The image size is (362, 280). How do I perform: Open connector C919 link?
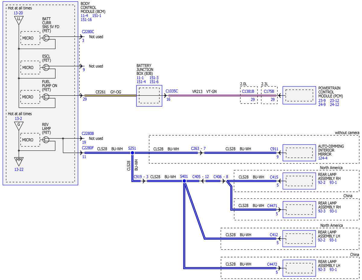[138, 177]
